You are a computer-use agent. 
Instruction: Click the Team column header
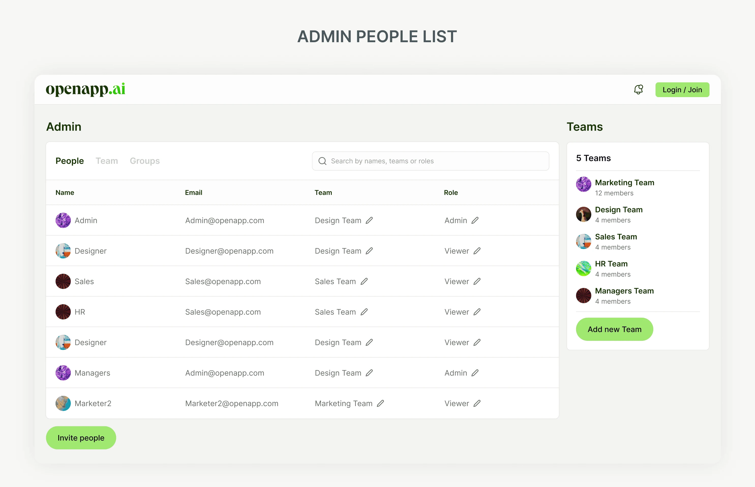click(x=323, y=193)
